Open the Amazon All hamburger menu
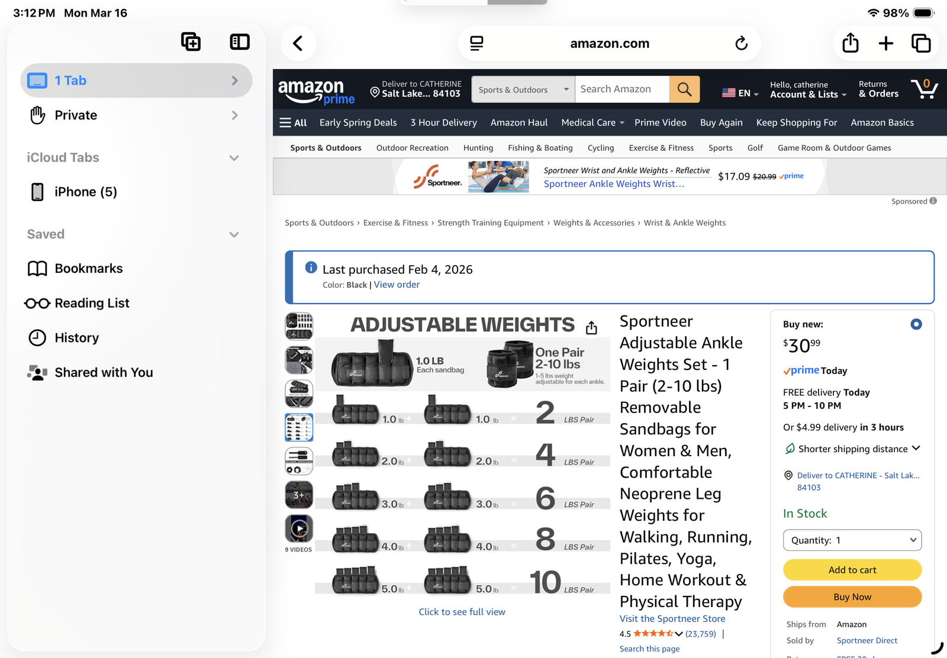Image resolution: width=947 pixels, height=658 pixels. [293, 122]
